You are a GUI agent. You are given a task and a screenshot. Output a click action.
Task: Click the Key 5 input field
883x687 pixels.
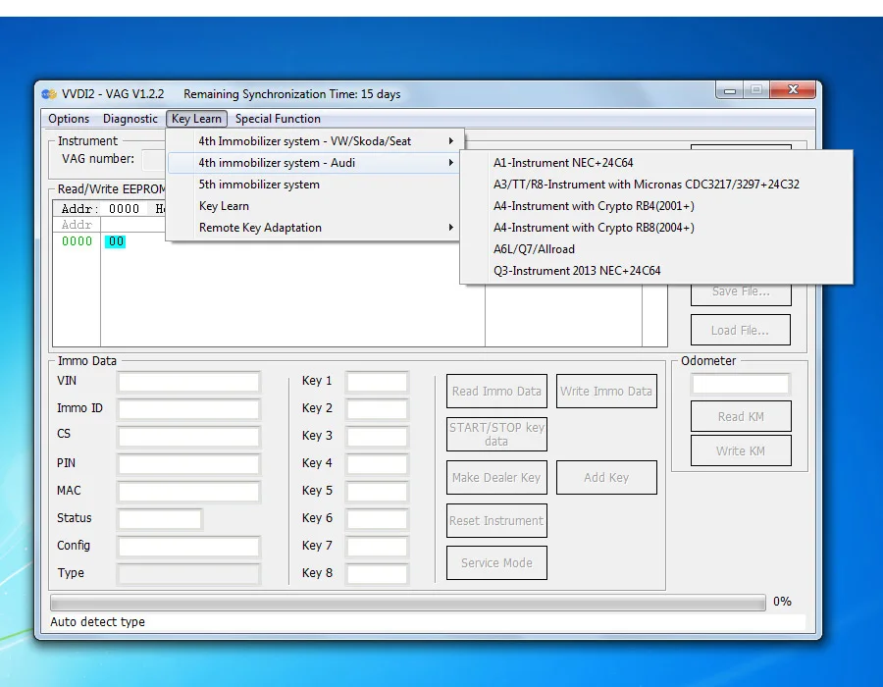point(377,491)
